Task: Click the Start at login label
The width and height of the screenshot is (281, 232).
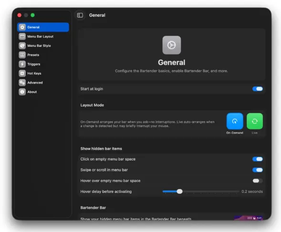Action: coord(92,89)
